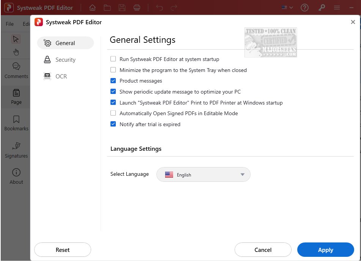Image resolution: width=361 pixels, height=261 pixels.
Task: Uncheck the Product messages checkbox
Action: [113, 81]
